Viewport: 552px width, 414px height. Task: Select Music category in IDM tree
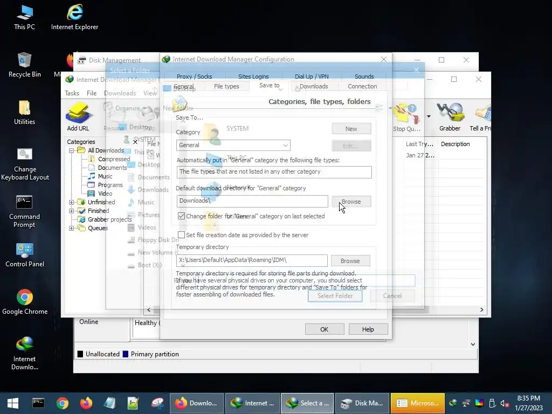(105, 176)
